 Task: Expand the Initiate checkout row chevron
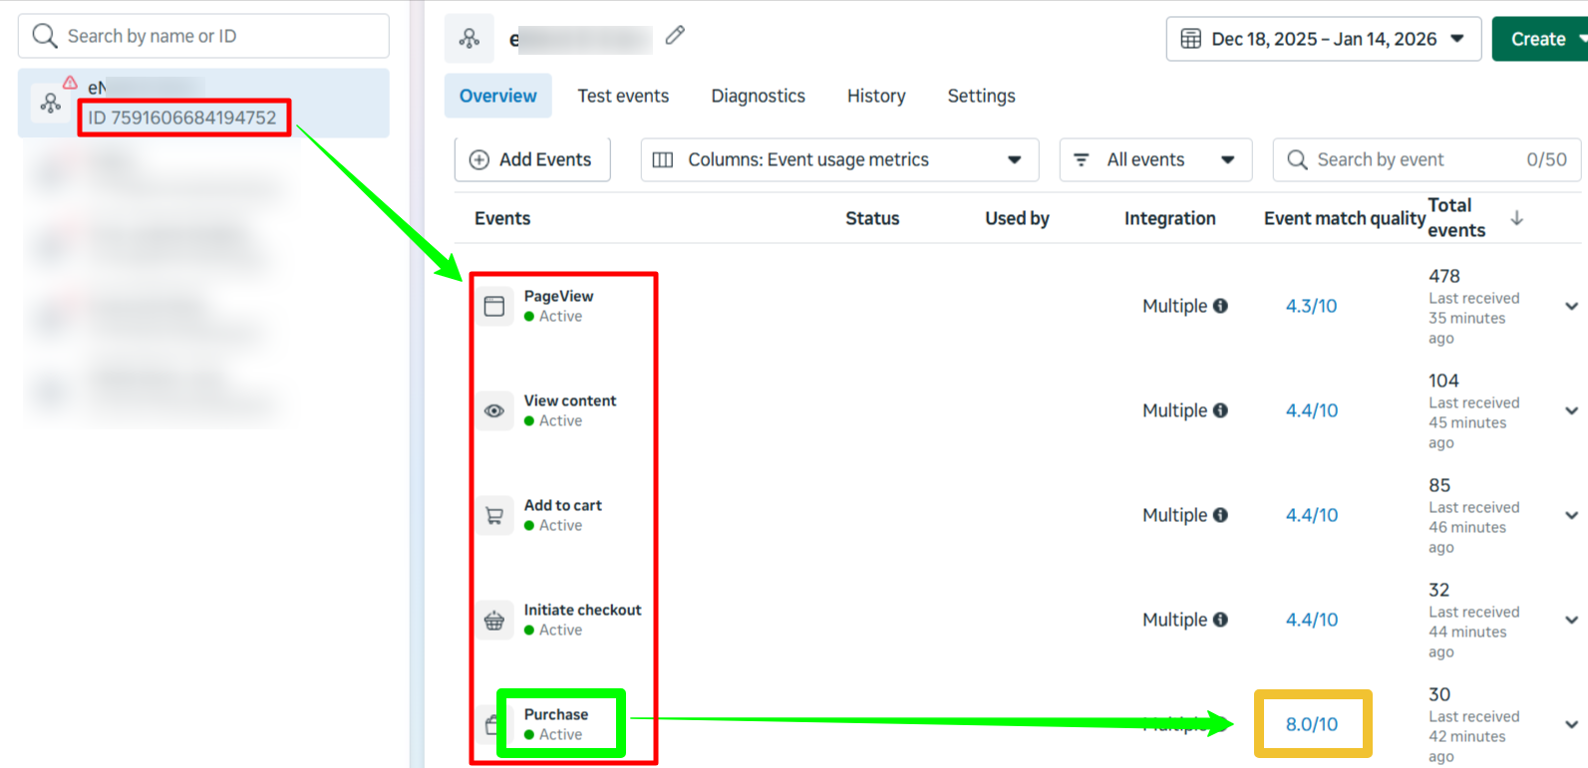click(1571, 620)
